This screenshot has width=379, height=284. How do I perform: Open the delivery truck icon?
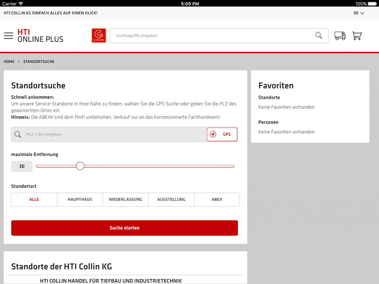(340, 36)
